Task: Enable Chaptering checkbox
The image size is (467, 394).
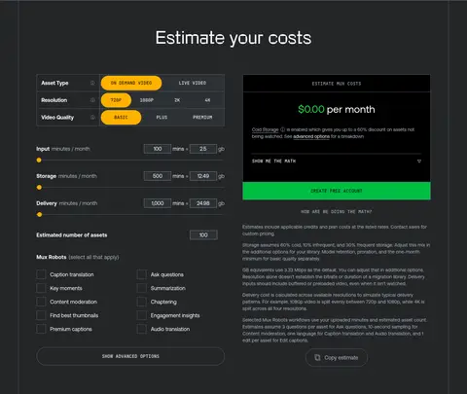Action: pos(142,302)
